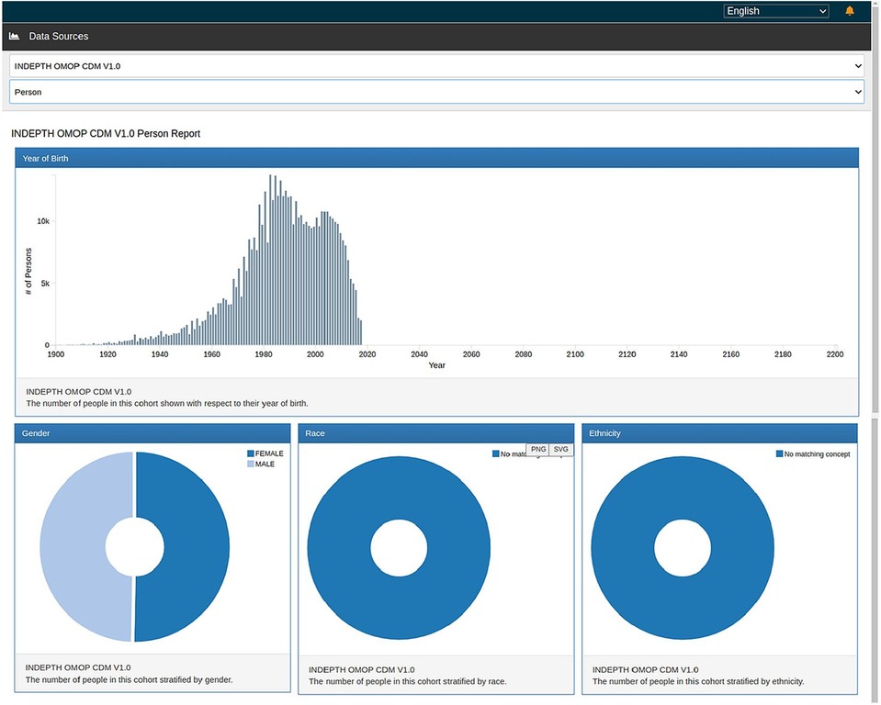
Task: Click the Ethnicity legend color swatch
Action: pos(779,453)
